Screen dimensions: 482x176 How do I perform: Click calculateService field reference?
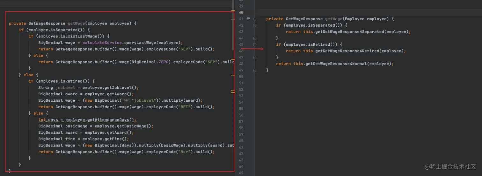(102, 43)
